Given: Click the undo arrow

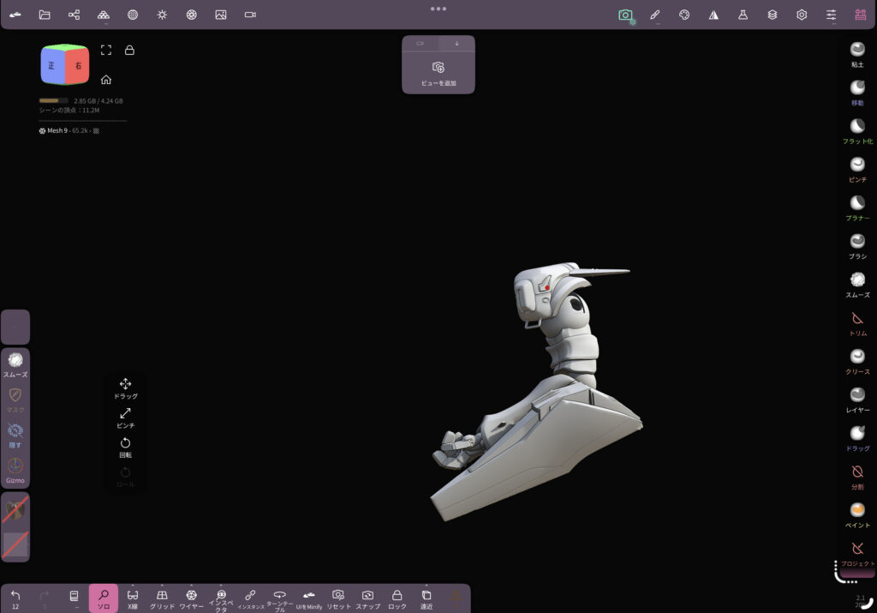Looking at the screenshot, I should (x=15, y=598).
